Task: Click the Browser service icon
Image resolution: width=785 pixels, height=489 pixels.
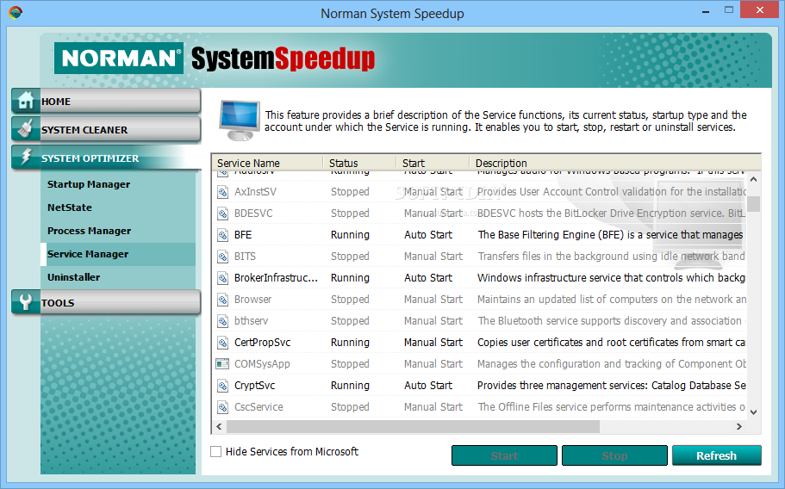Action: [222, 300]
